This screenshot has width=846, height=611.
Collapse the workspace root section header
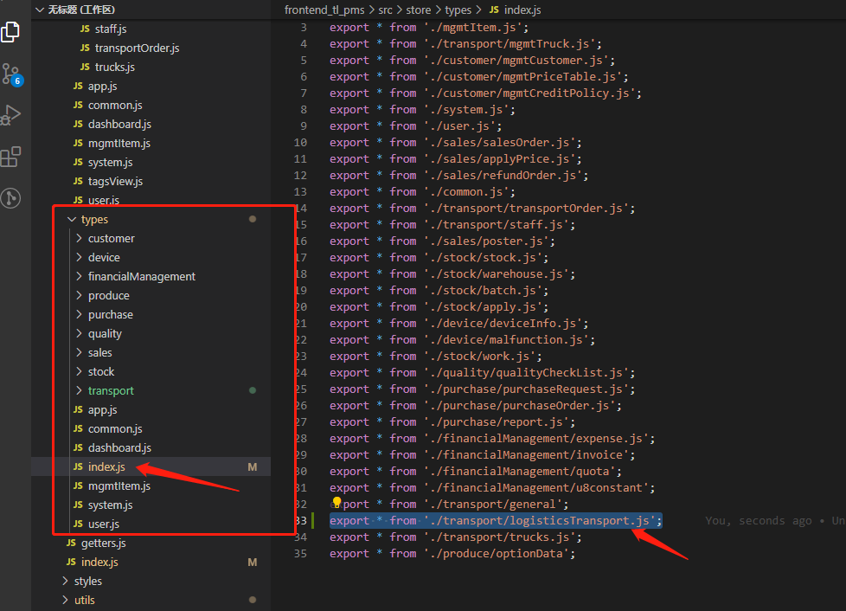(x=39, y=10)
